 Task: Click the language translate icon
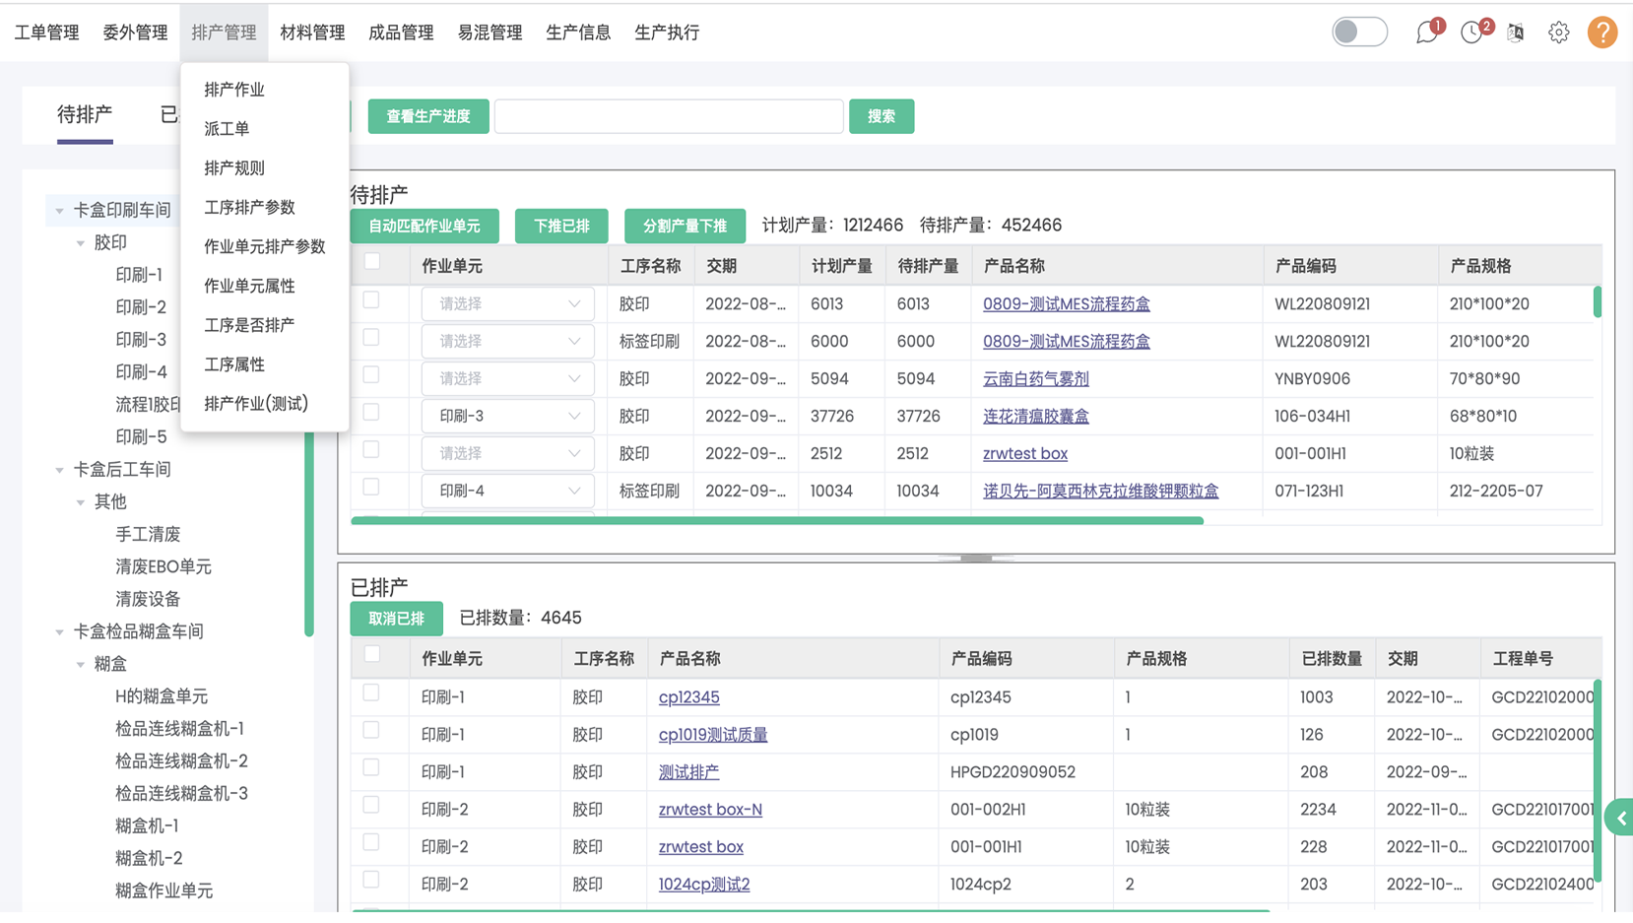(x=1516, y=33)
